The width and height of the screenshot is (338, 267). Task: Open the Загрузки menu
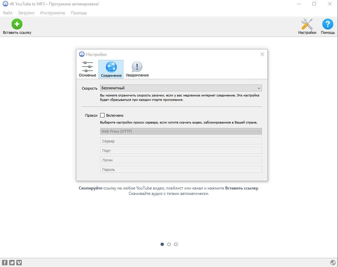[x=26, y=13]
